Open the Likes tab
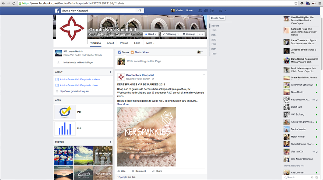The height and width of the screenshot is (180, 323). pyautogui.click(x=137, y=43)
